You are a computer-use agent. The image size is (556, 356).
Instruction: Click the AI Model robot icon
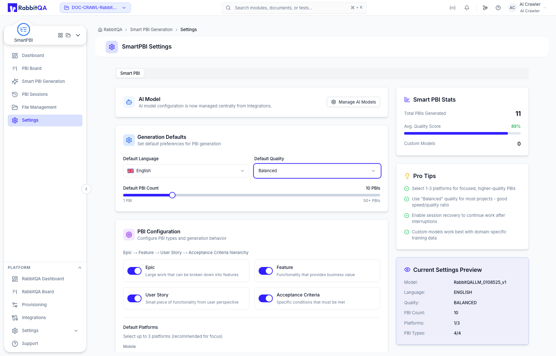[129, 102]
